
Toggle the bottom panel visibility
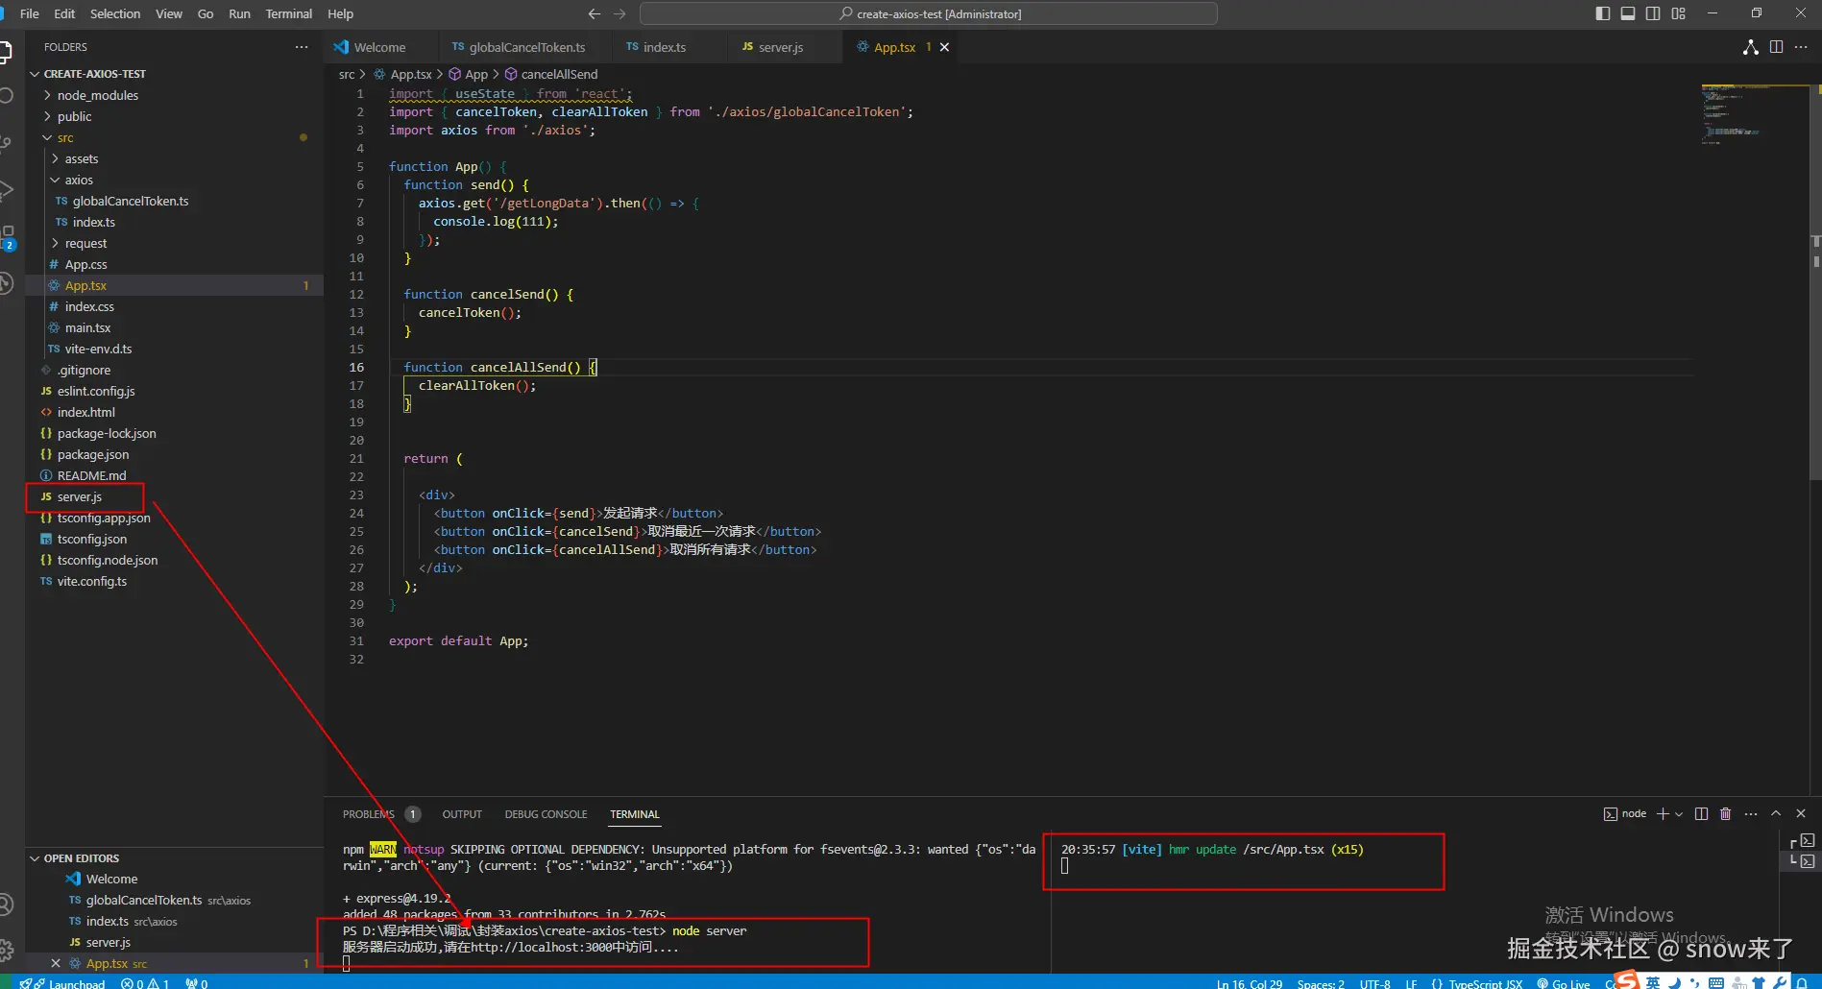coord(1627,13)
